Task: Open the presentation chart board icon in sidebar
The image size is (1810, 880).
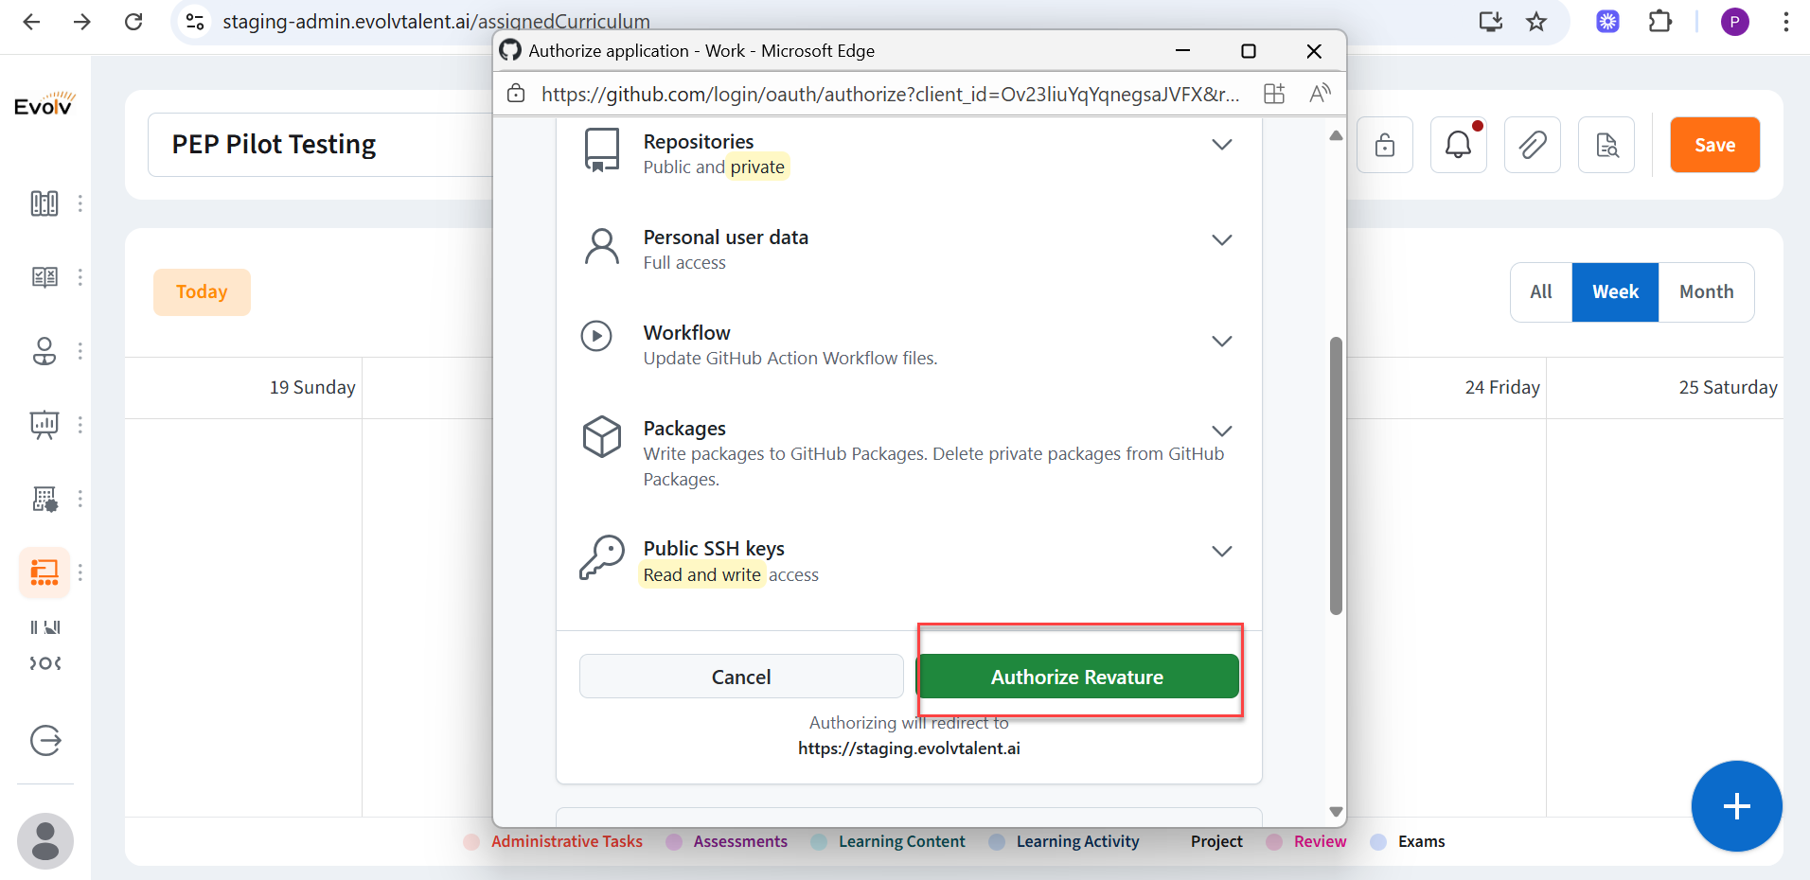Action: click(44, 425)
